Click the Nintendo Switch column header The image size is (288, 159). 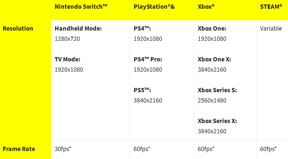81,7
